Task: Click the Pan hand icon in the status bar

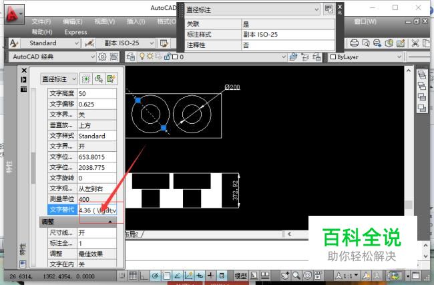Action: click(x=285, y=276)
